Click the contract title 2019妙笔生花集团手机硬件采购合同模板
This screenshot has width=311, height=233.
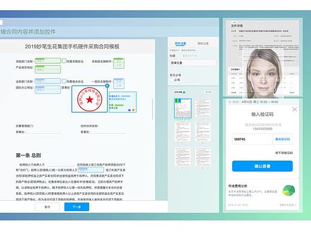[72, 47]
